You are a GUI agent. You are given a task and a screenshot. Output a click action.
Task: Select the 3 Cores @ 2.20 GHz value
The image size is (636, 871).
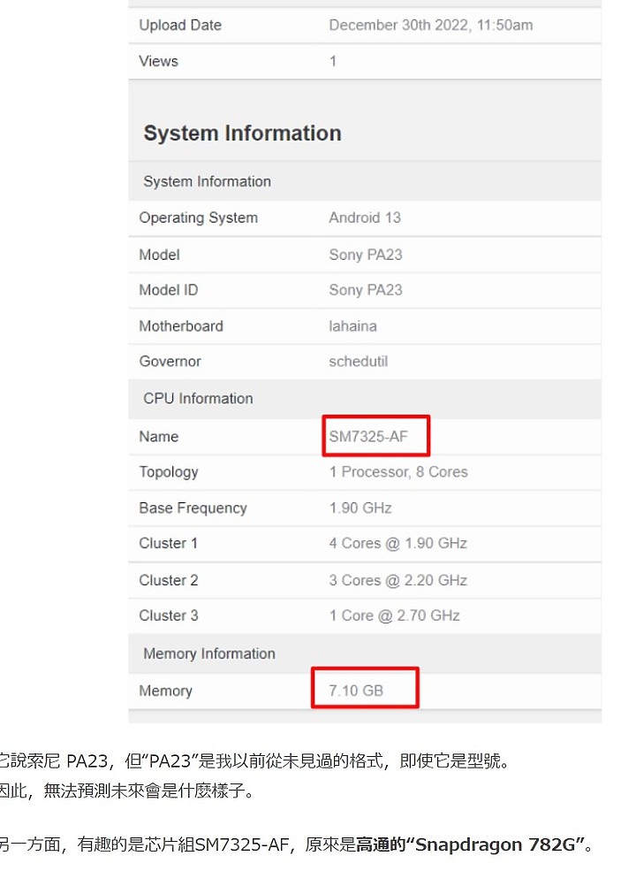[x=397, y=580]
